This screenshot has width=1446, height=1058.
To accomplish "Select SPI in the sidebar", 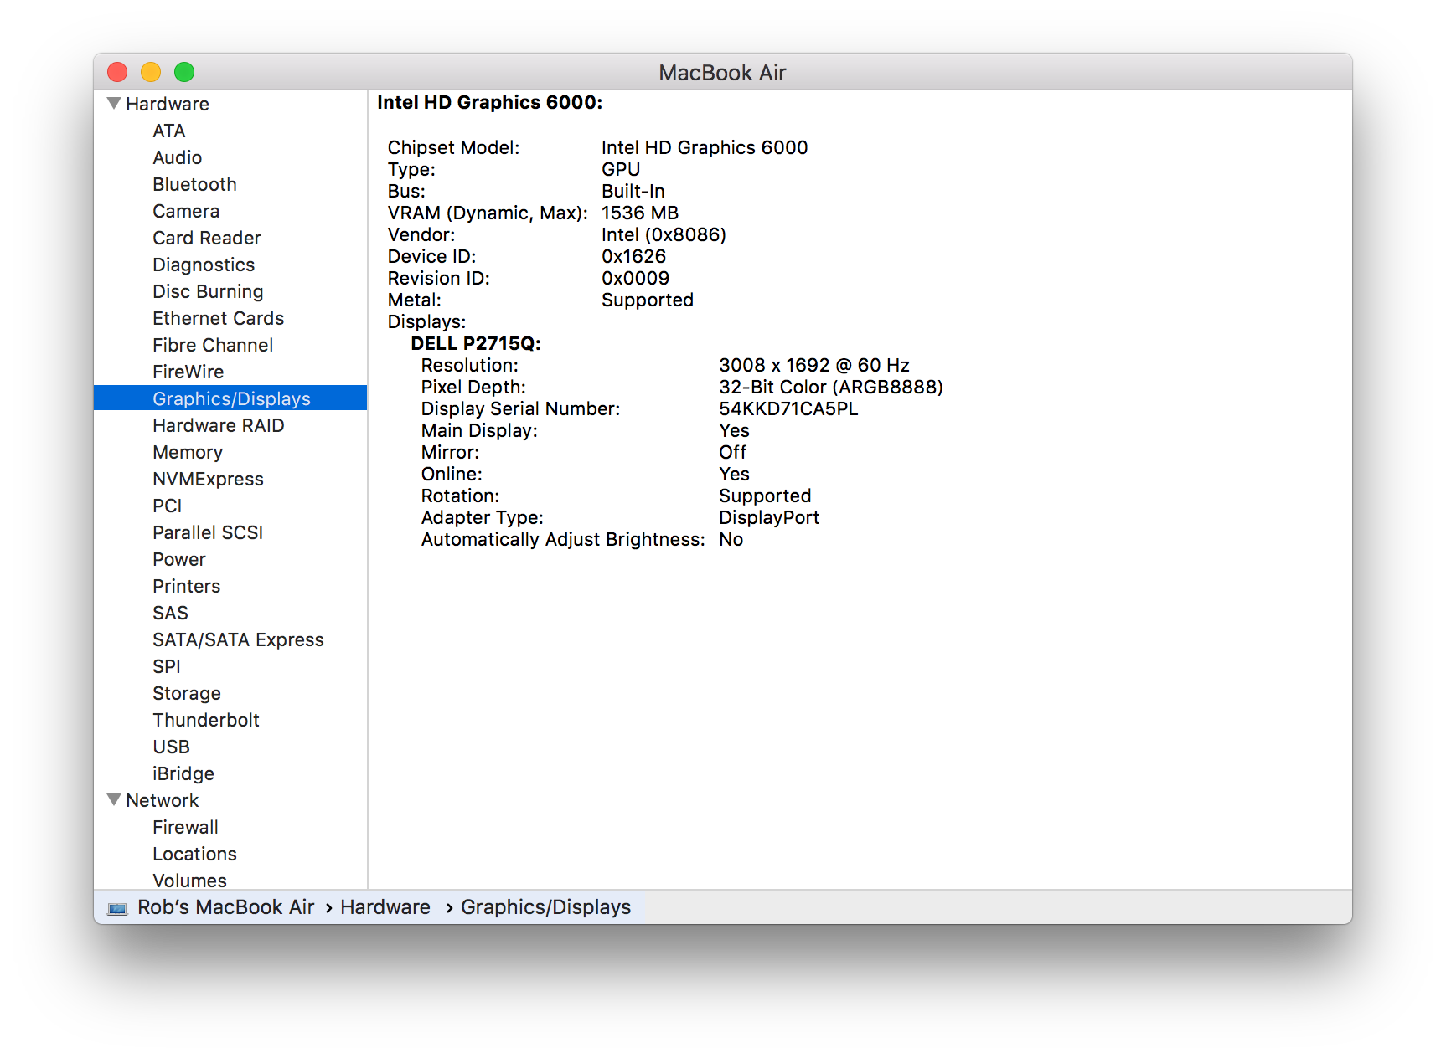I will (x=167, y=666).
